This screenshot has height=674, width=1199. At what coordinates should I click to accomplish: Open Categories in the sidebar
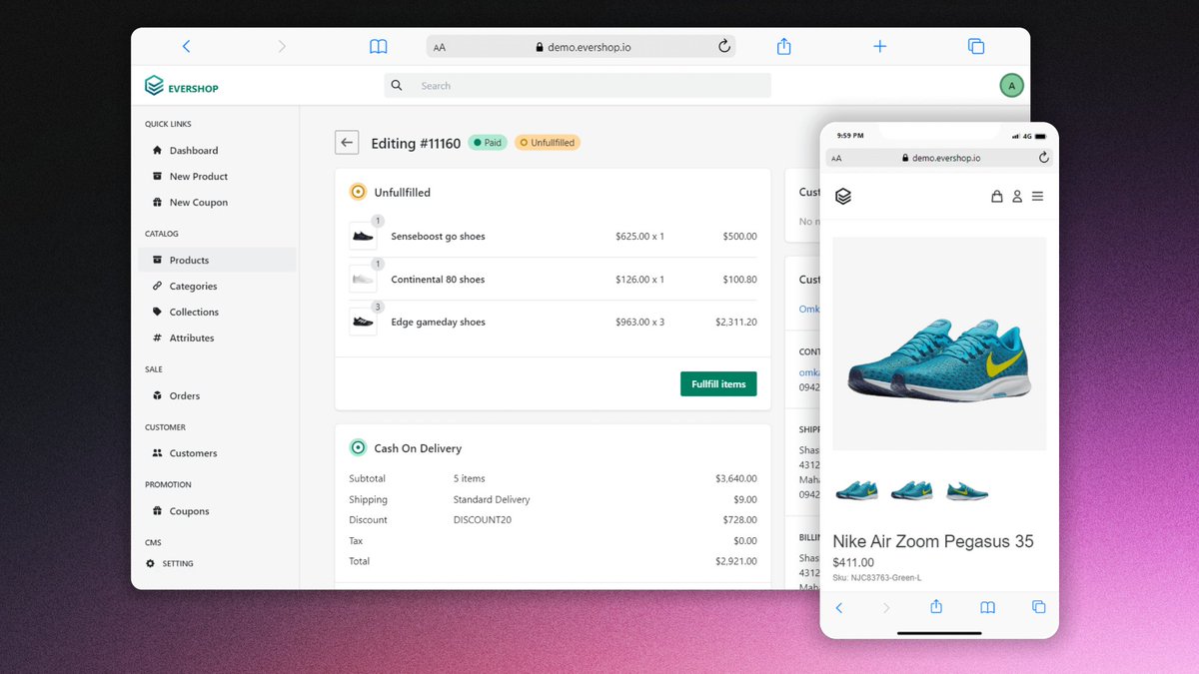coord(193,287)
